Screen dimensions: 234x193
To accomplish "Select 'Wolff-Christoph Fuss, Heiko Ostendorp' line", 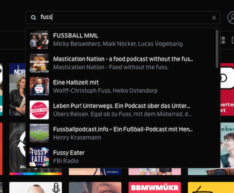I will (105, 91).
